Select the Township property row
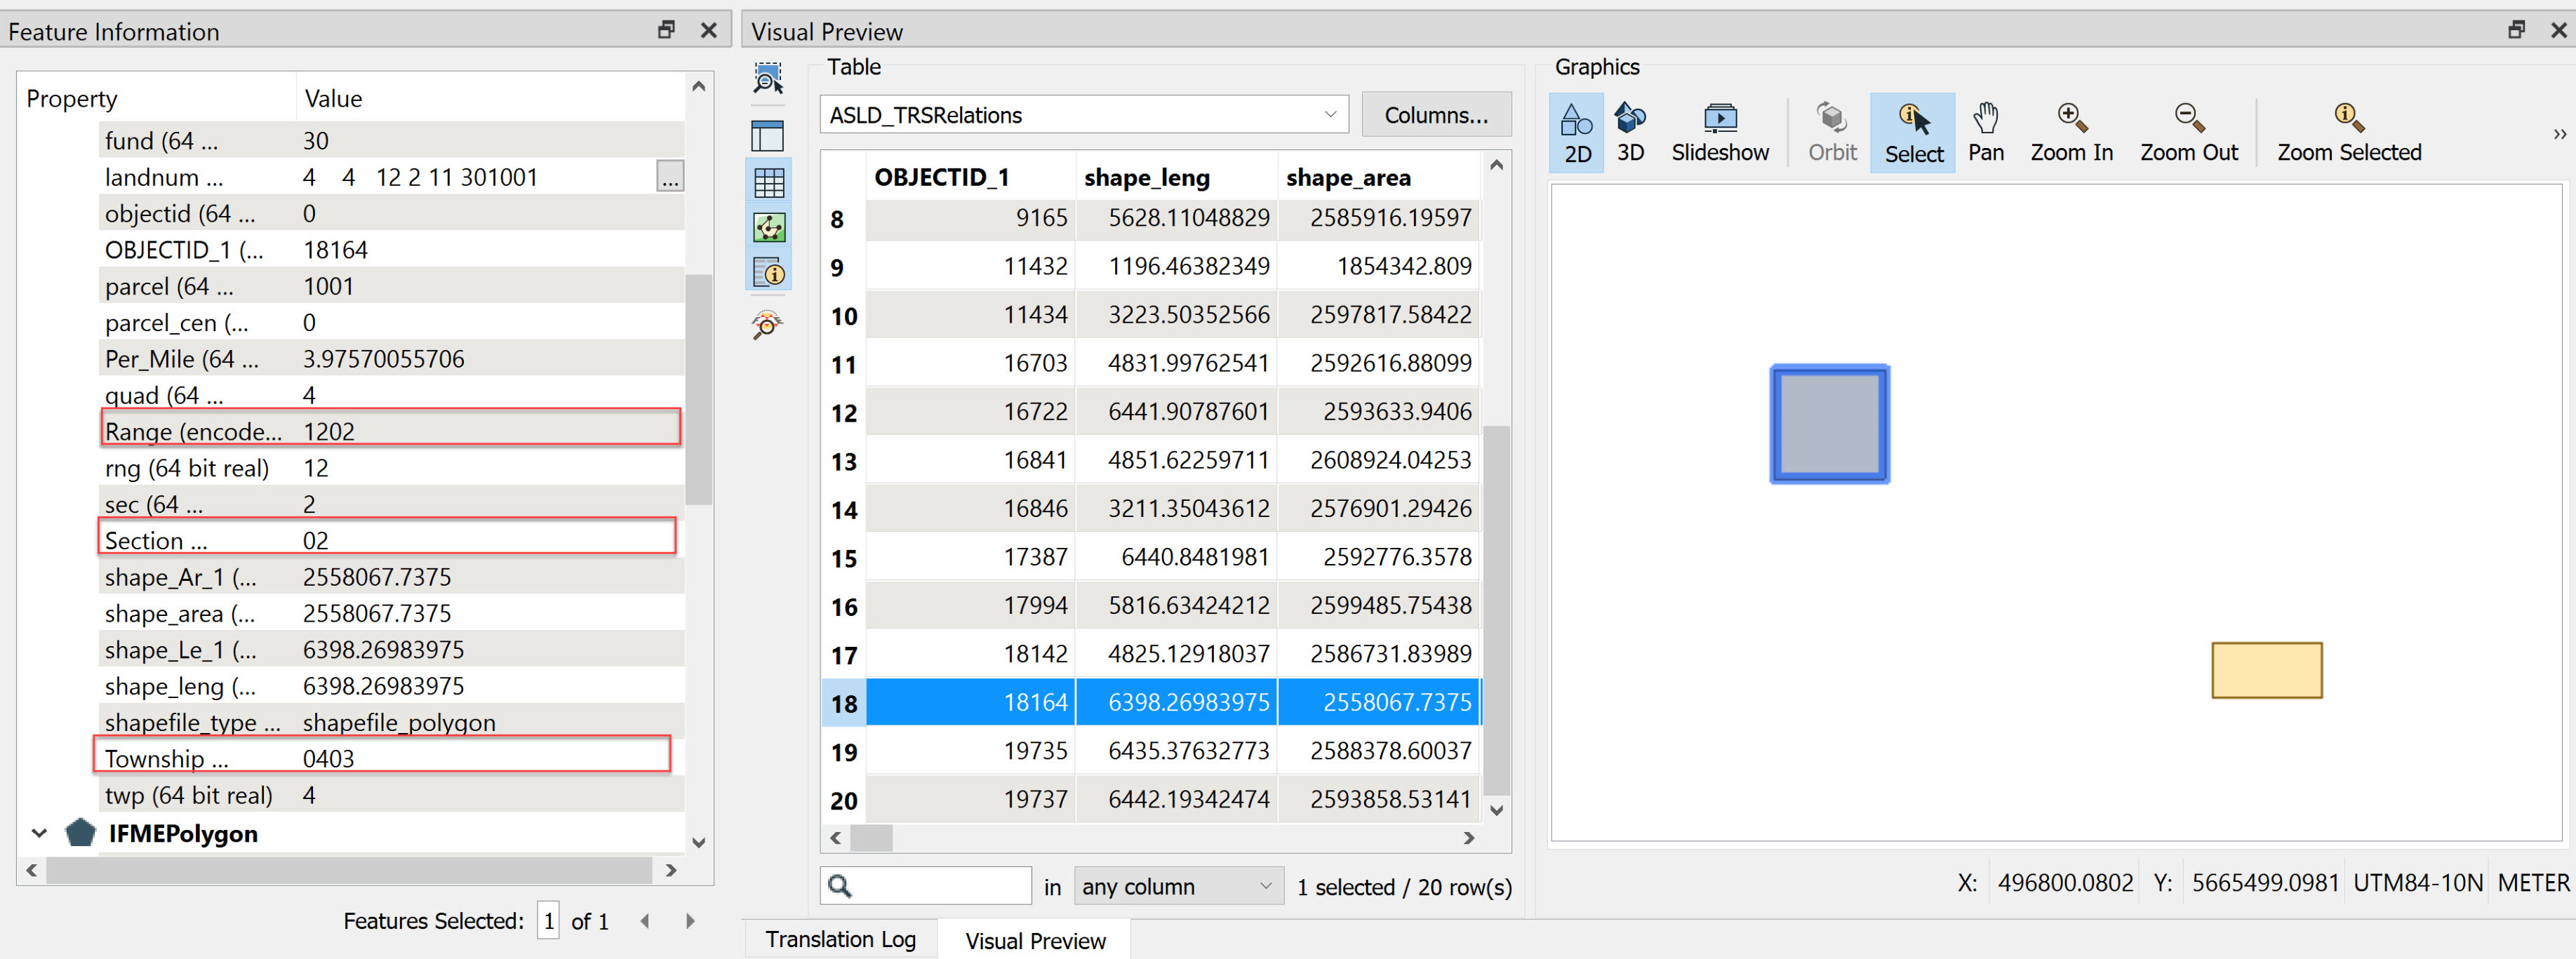2576x959 pixels. (x=392, y=759)
